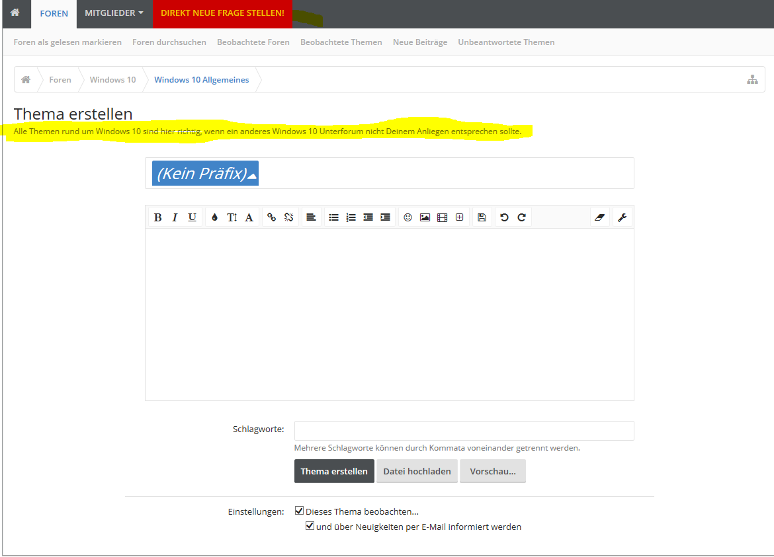
Task: Uncheck Dieses Thema beobachten checkbox
Action: (299, 511)
